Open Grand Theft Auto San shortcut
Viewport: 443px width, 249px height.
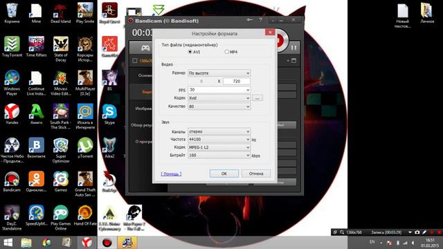[85, 184]
